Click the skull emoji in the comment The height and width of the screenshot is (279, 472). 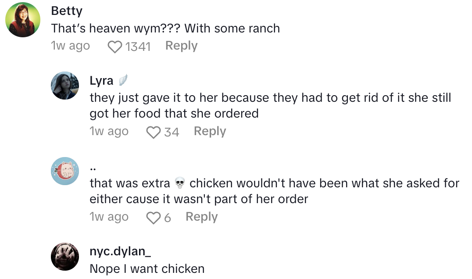pyautogui.click(x=179, y=183)
